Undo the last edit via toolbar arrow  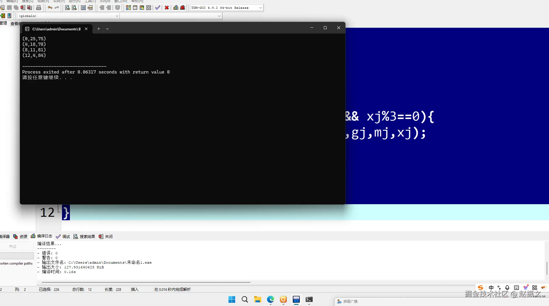click(x=50, y=8)
